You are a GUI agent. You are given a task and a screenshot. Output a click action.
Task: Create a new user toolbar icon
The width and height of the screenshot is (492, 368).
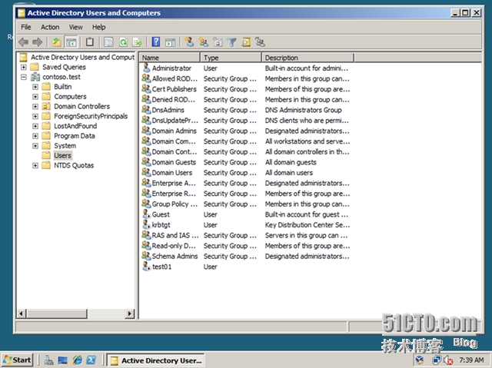(x=189, y=42)
